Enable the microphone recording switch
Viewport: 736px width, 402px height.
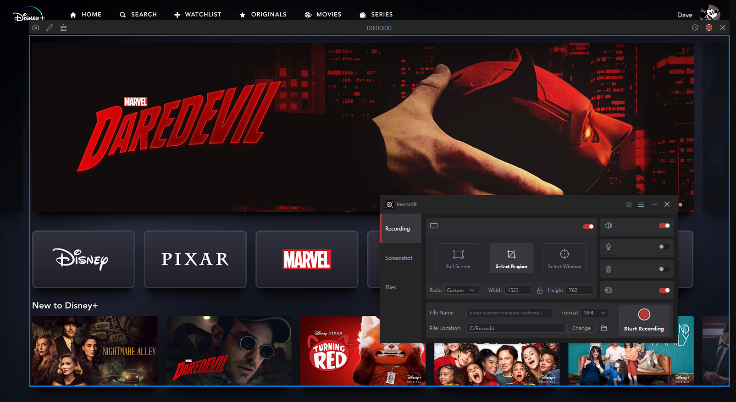(x=664, y=247)
